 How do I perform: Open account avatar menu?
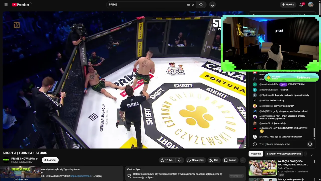point(311,5)
